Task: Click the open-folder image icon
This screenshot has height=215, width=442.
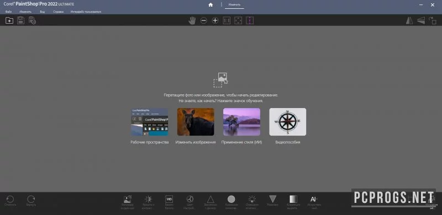Action: (x=9, y=20)
